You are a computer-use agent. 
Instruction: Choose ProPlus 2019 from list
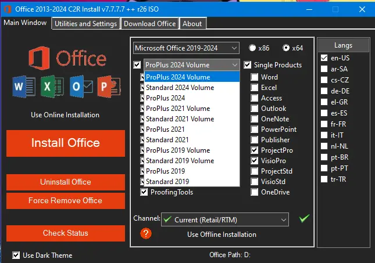(x=192, y=171)
